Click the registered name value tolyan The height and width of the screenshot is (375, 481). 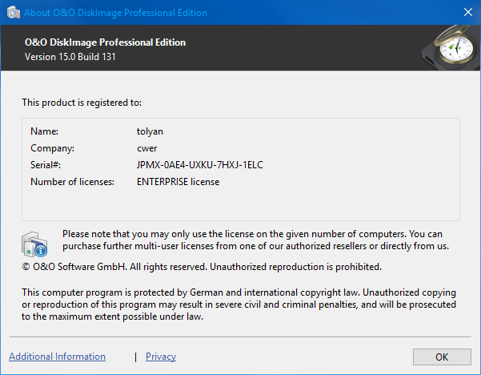(x=150, y=131)
